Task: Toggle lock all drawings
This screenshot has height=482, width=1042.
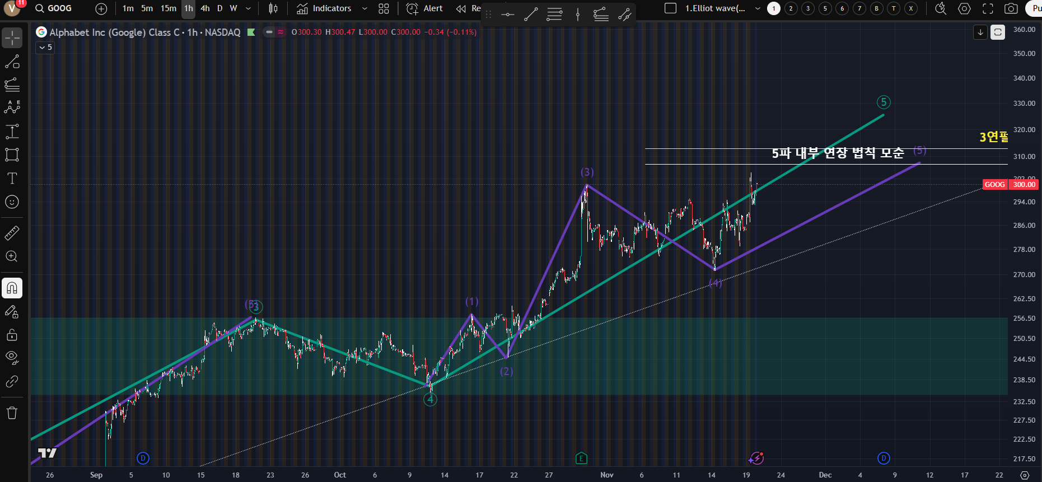Action: pos(12,335)
